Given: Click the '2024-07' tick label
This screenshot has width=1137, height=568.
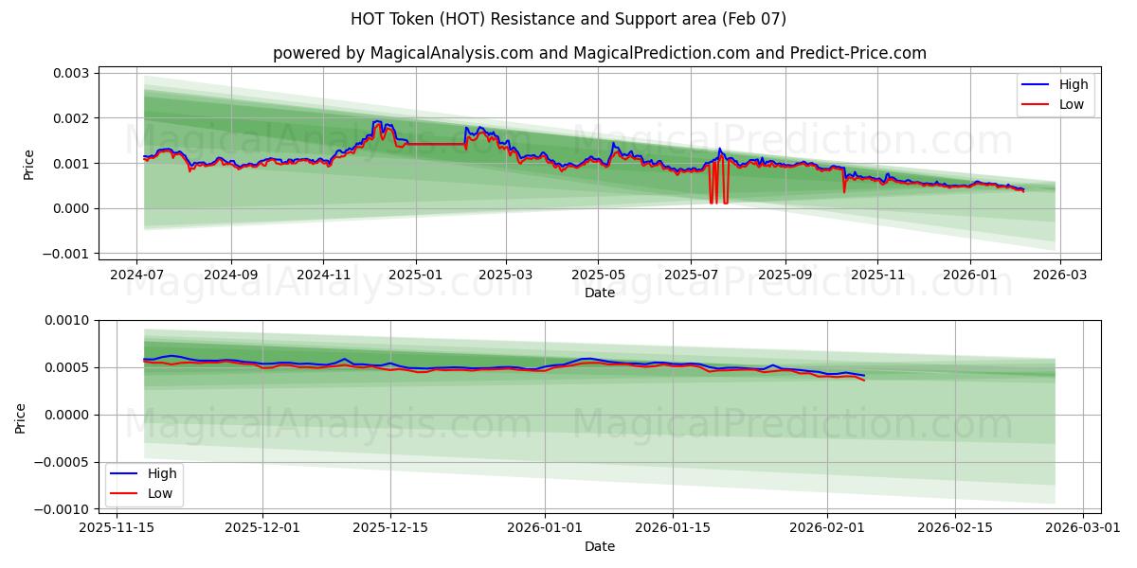Looking at the screenshot, I should coord(136,275).
